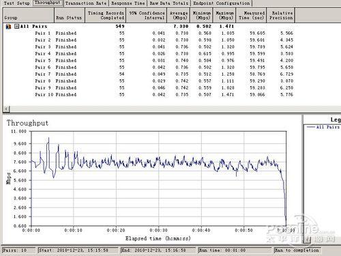Select the Response Time tab
The image size is (341, 256).
pos(128,3)
